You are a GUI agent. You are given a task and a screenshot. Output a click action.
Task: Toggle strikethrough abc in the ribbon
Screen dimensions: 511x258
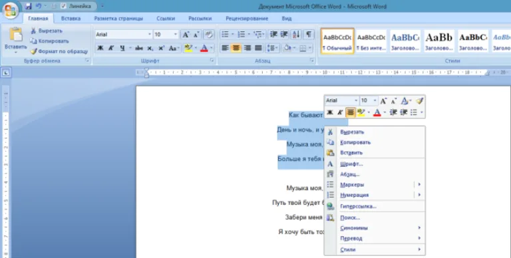(139, 49)
